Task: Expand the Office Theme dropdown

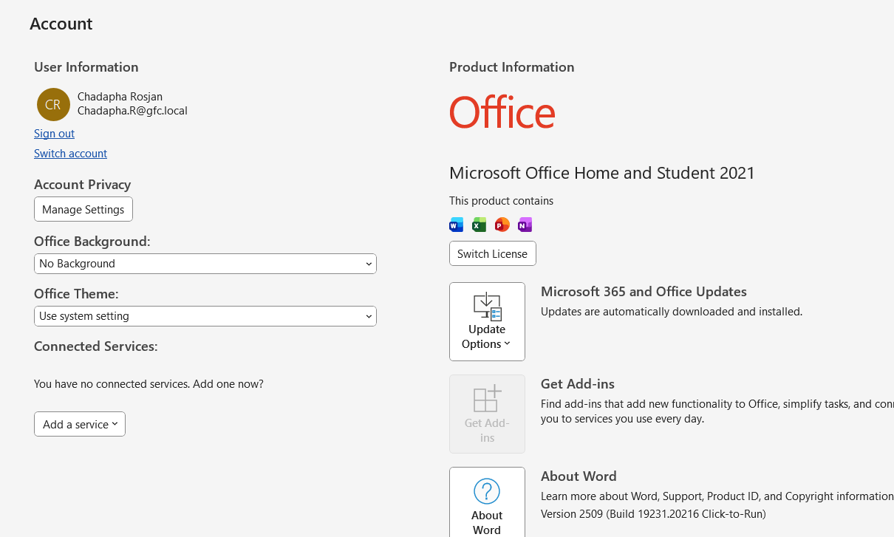Action: (x=205, y=316)
